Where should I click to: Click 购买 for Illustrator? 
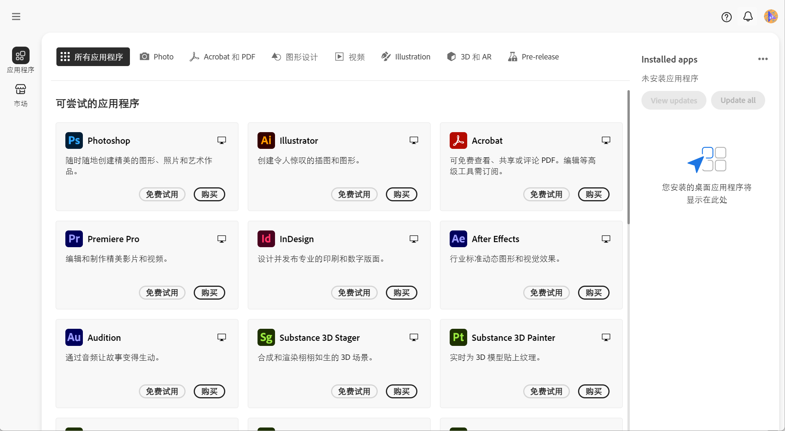pyautogui.click(x=401, y=194)
